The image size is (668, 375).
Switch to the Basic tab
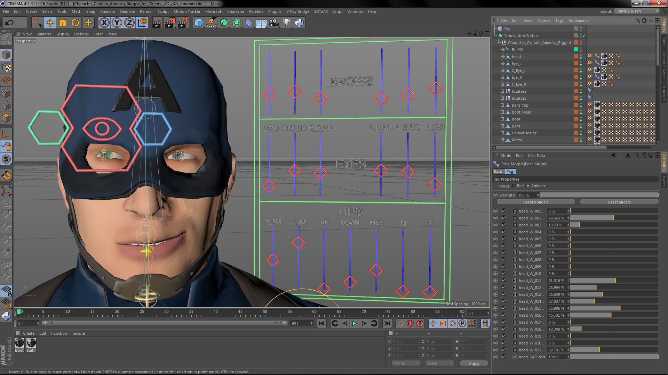pos(498,172)
